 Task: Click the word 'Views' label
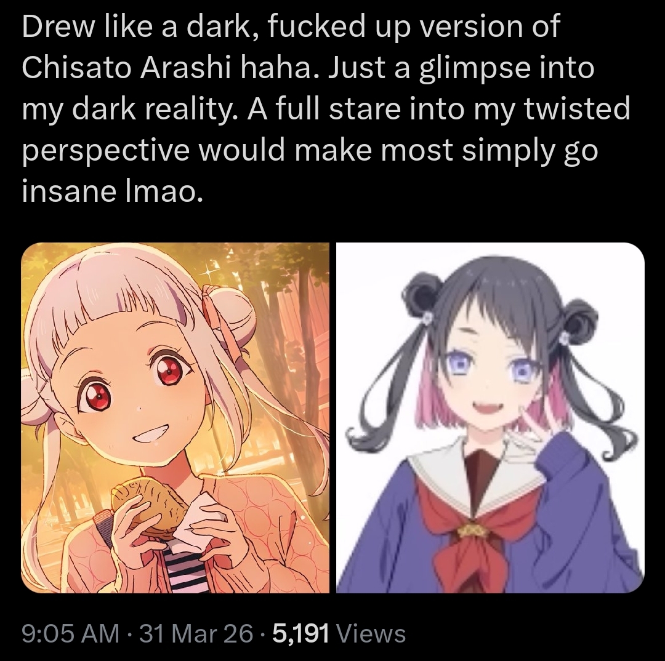coord(371,634)
